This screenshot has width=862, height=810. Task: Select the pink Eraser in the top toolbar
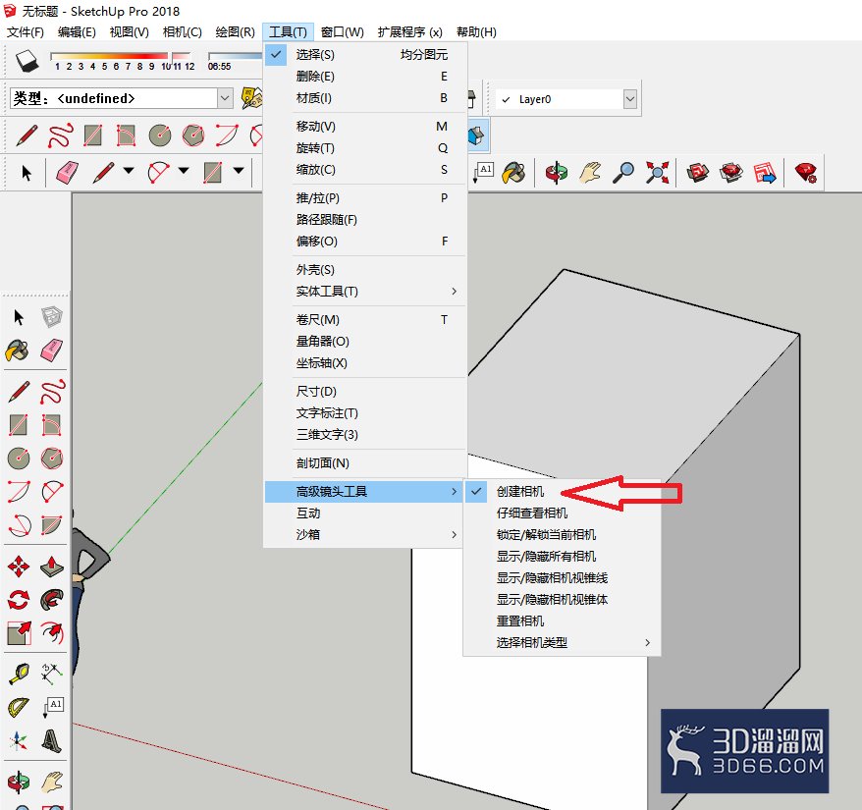coord(68,173)
